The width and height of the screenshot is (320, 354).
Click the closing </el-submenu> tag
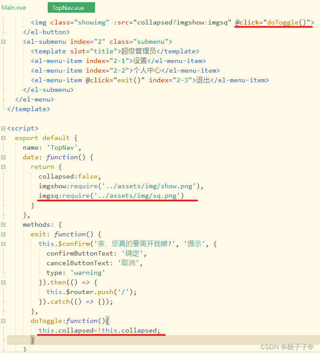pos(48,90)
